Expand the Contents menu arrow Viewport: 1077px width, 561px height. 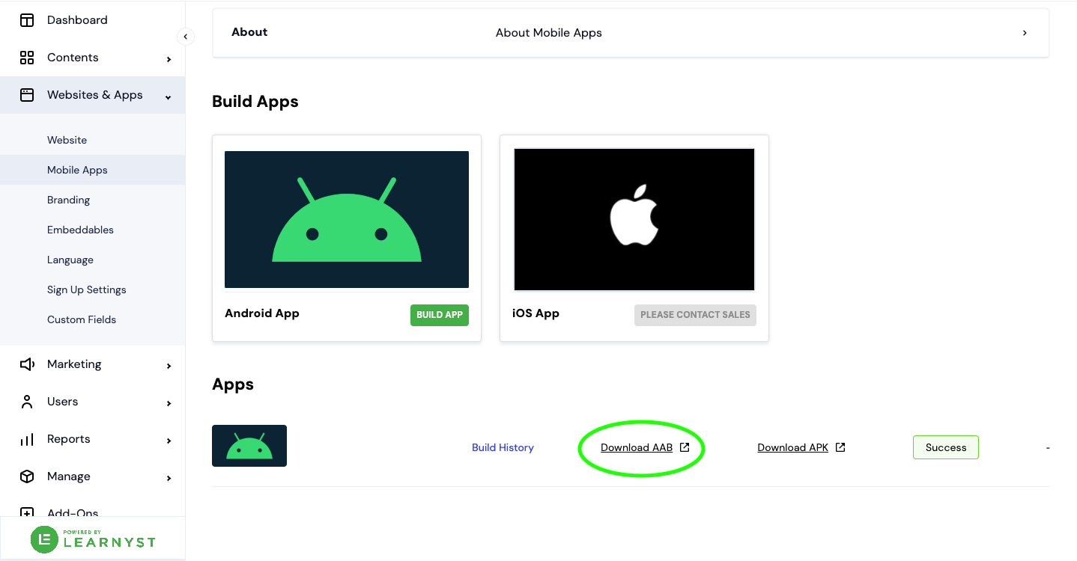click(x=169, y=59)
